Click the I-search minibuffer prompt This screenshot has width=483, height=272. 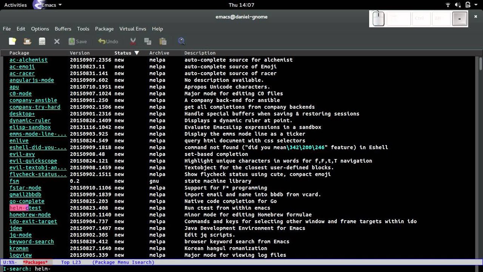[17, 269]
